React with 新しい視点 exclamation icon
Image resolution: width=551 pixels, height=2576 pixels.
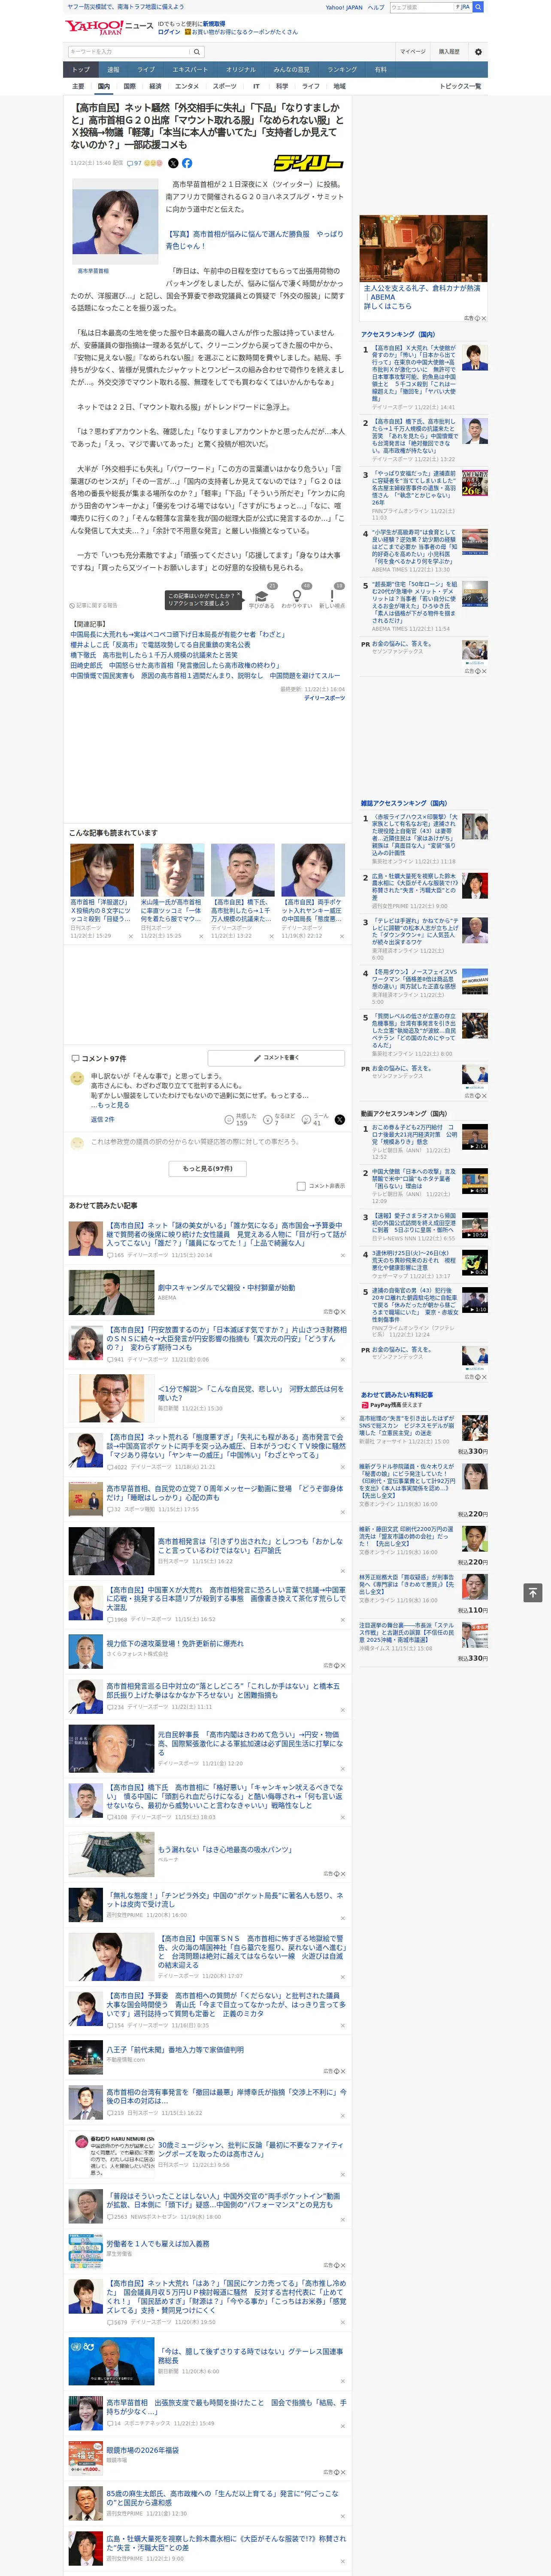click(332, 596)
